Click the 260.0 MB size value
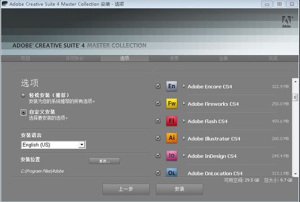This screenshot has height=202, width=300. tap(280, 138)
